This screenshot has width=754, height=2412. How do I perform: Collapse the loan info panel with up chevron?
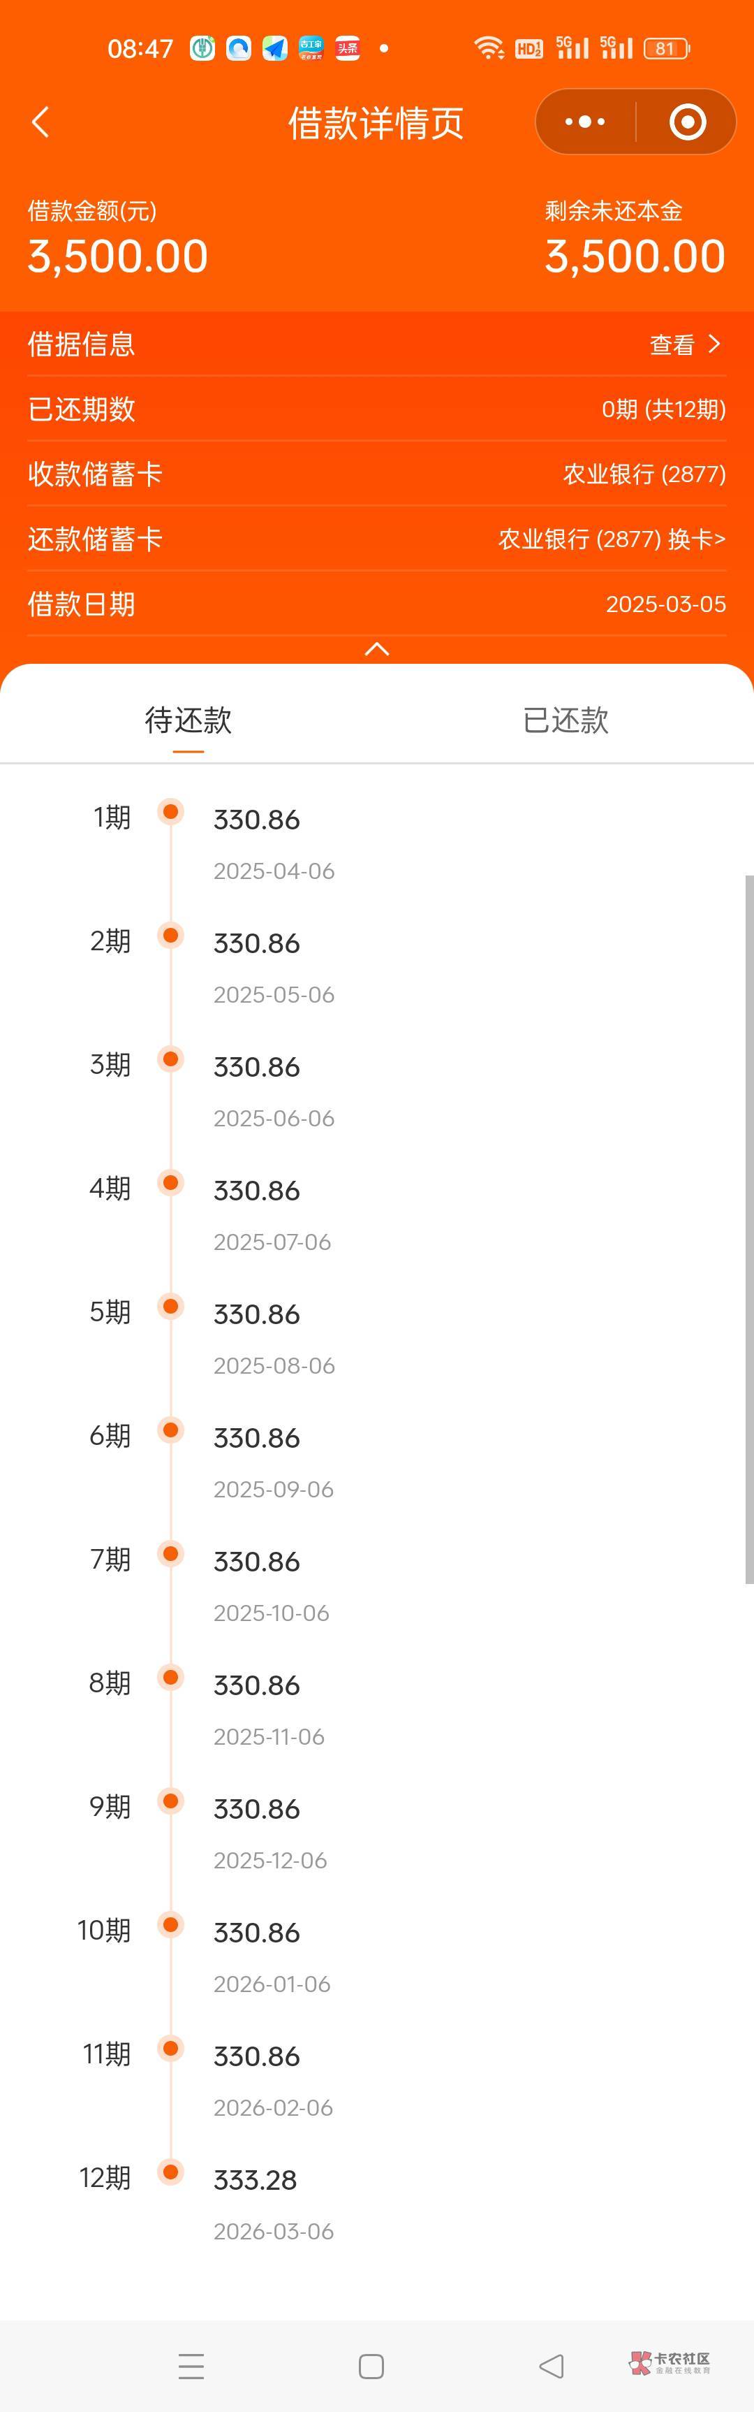tap(376, 649)
